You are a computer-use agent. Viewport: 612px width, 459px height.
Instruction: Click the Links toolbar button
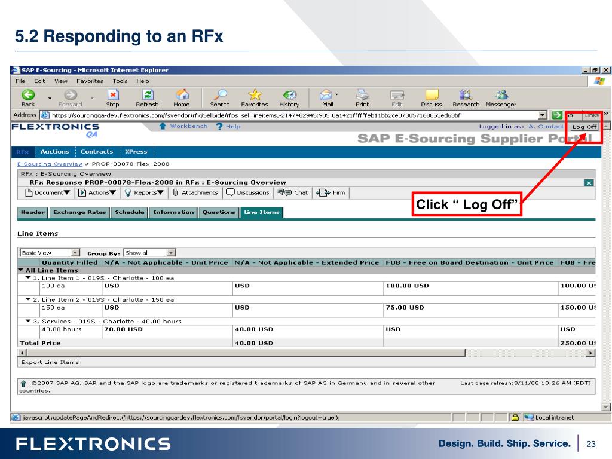pos(591,115)
